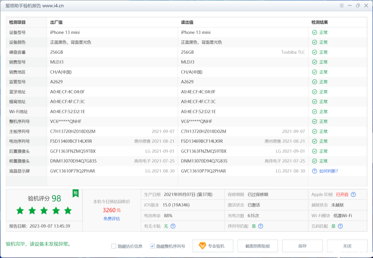Click the green 验 badge ribbon
Screen dimensions: 373x258
76,193
